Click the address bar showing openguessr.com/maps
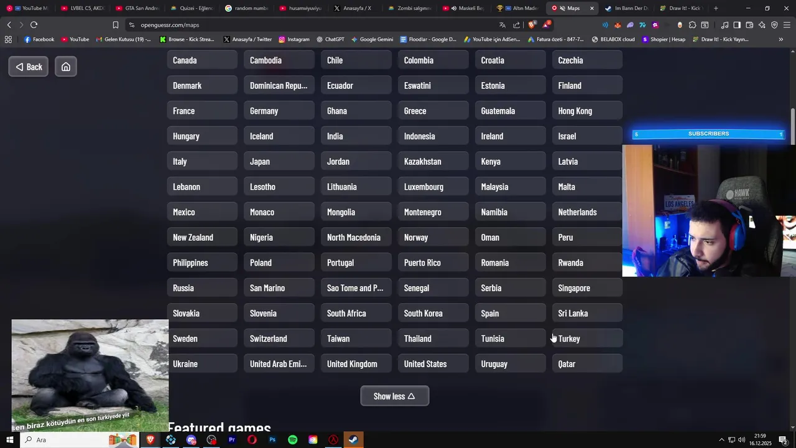Image resolution: width=796 pixels, height=448 pixels. 311,25
